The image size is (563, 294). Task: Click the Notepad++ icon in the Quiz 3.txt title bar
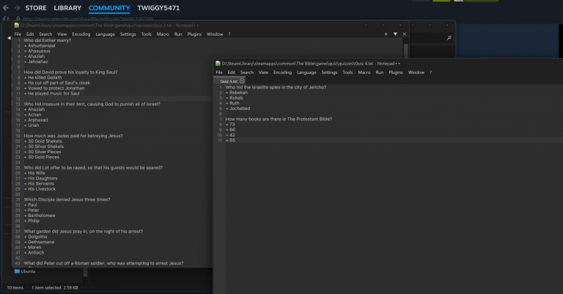pos(18,26)
